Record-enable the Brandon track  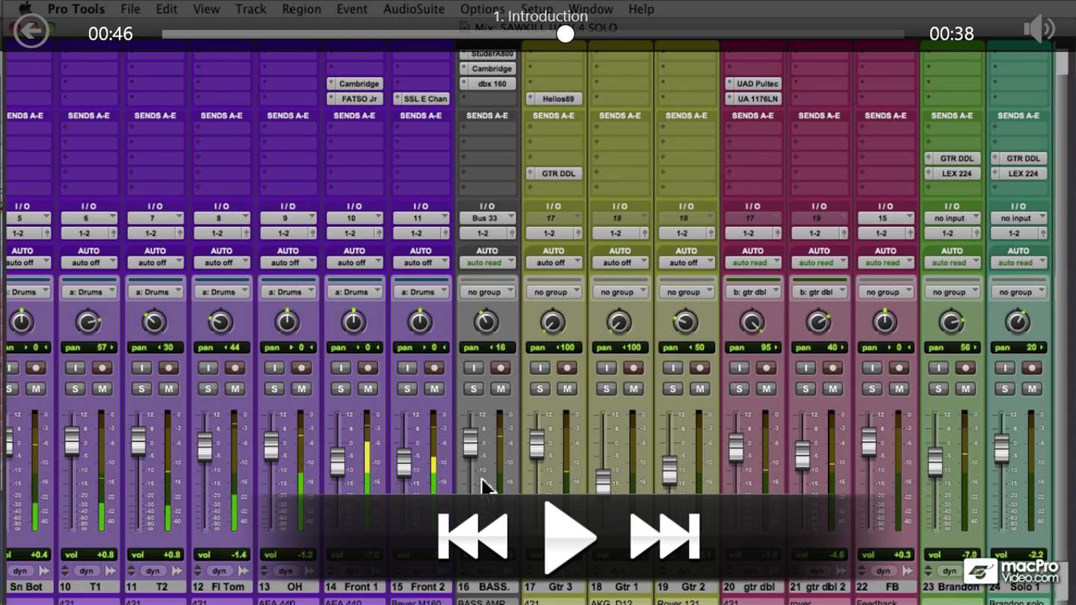click(x=965, y=367)
